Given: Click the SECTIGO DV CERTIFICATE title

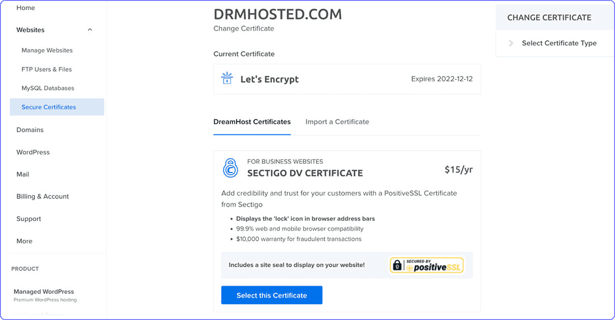Looking at the screenshot, I should [x=305, y=173].
